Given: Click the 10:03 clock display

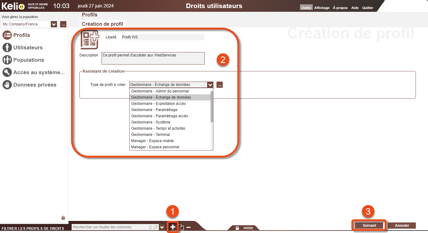Looking at the screenshot, I should (61, 6).
